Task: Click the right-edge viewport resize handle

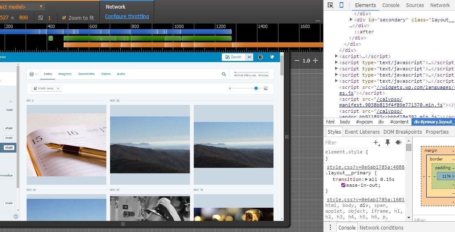Action: 287,137
